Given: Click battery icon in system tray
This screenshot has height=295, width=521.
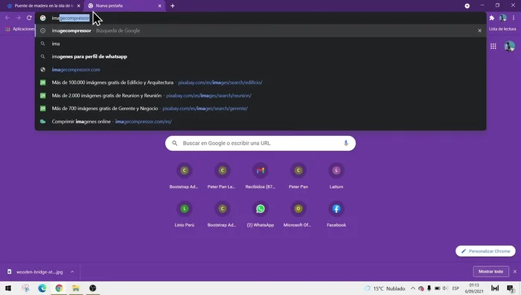Looking at the screenshot, I should pos(438,288).
